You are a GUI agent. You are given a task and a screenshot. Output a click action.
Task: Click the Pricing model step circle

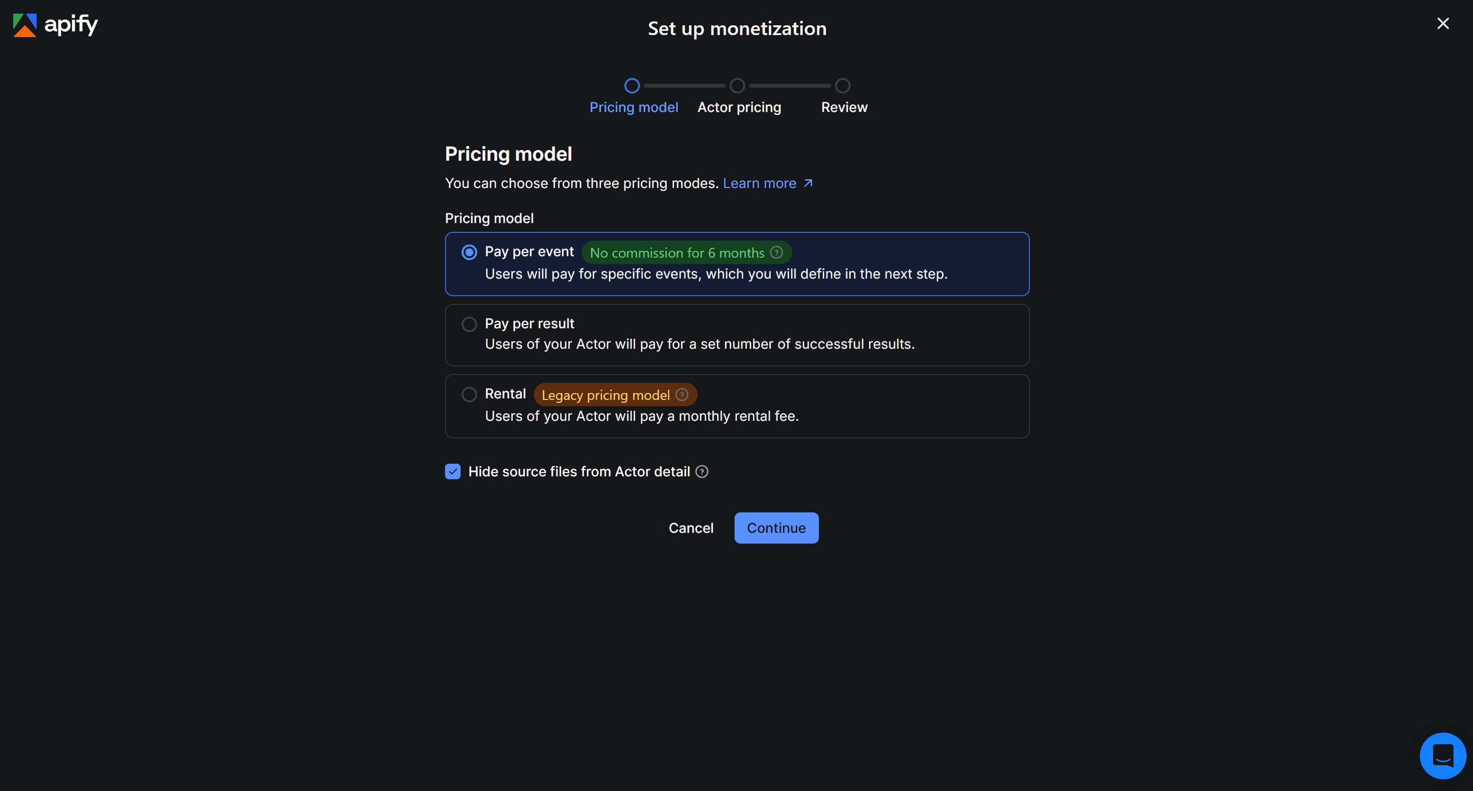[632, 85]
